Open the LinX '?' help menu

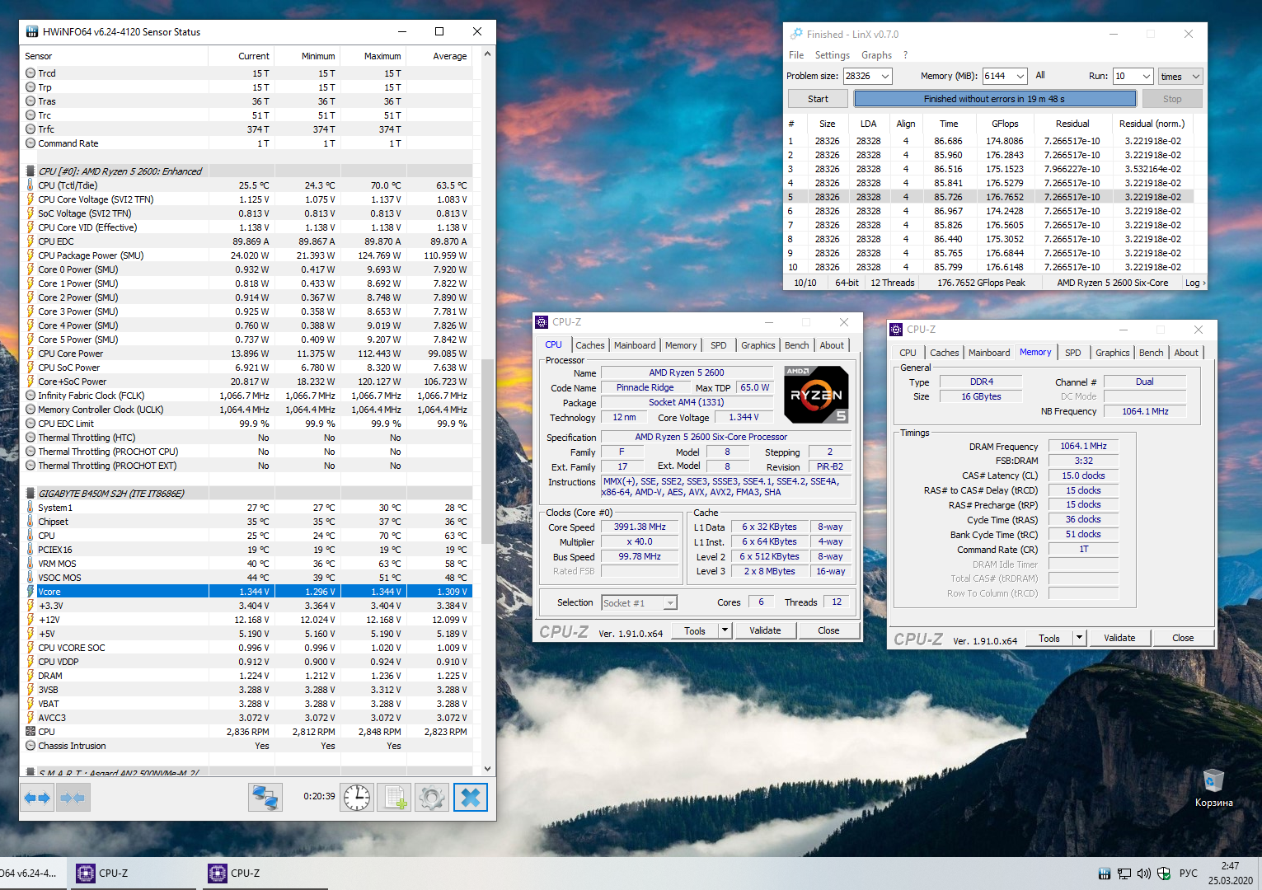pos(905,55)
